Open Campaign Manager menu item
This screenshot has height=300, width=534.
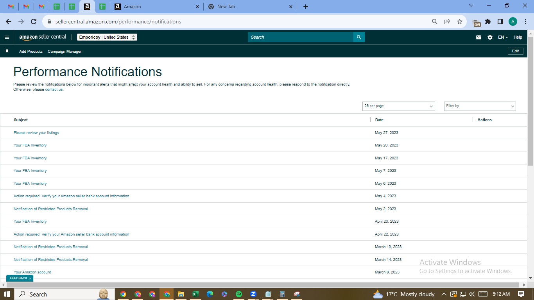click(65, 52)
